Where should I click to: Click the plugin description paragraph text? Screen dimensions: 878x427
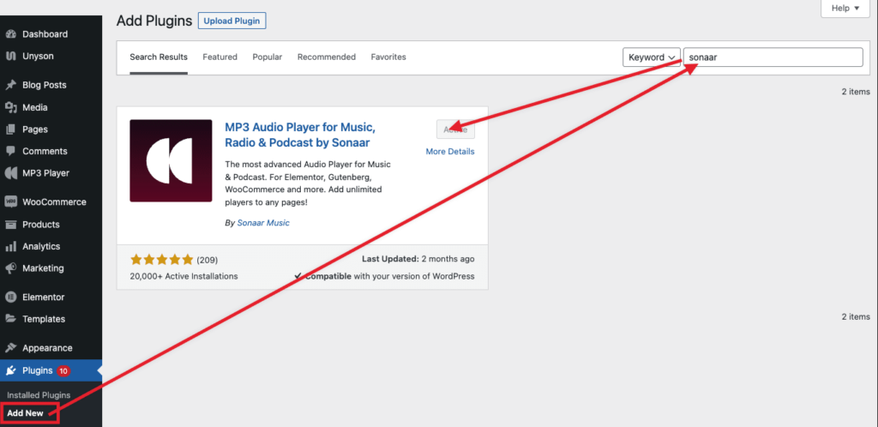[x=308, y=183]
